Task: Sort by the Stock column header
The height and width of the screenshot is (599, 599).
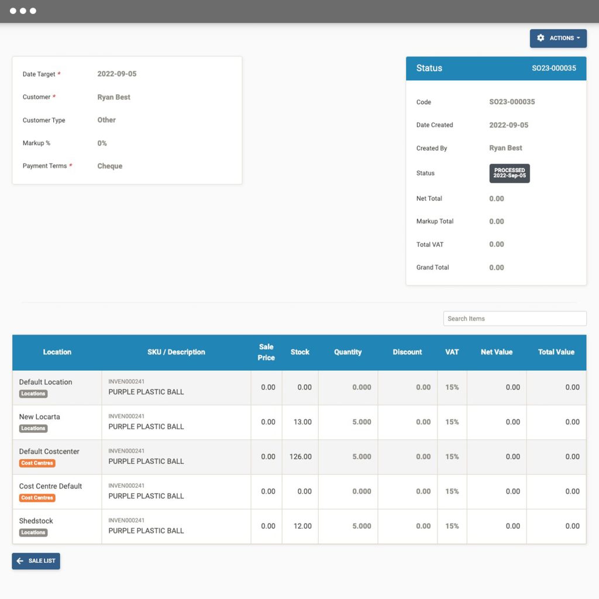Action: pyautogui.click(x=300, y=352)
